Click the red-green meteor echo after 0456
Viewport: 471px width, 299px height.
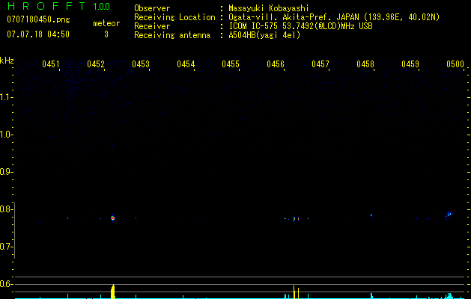(294, 218)
